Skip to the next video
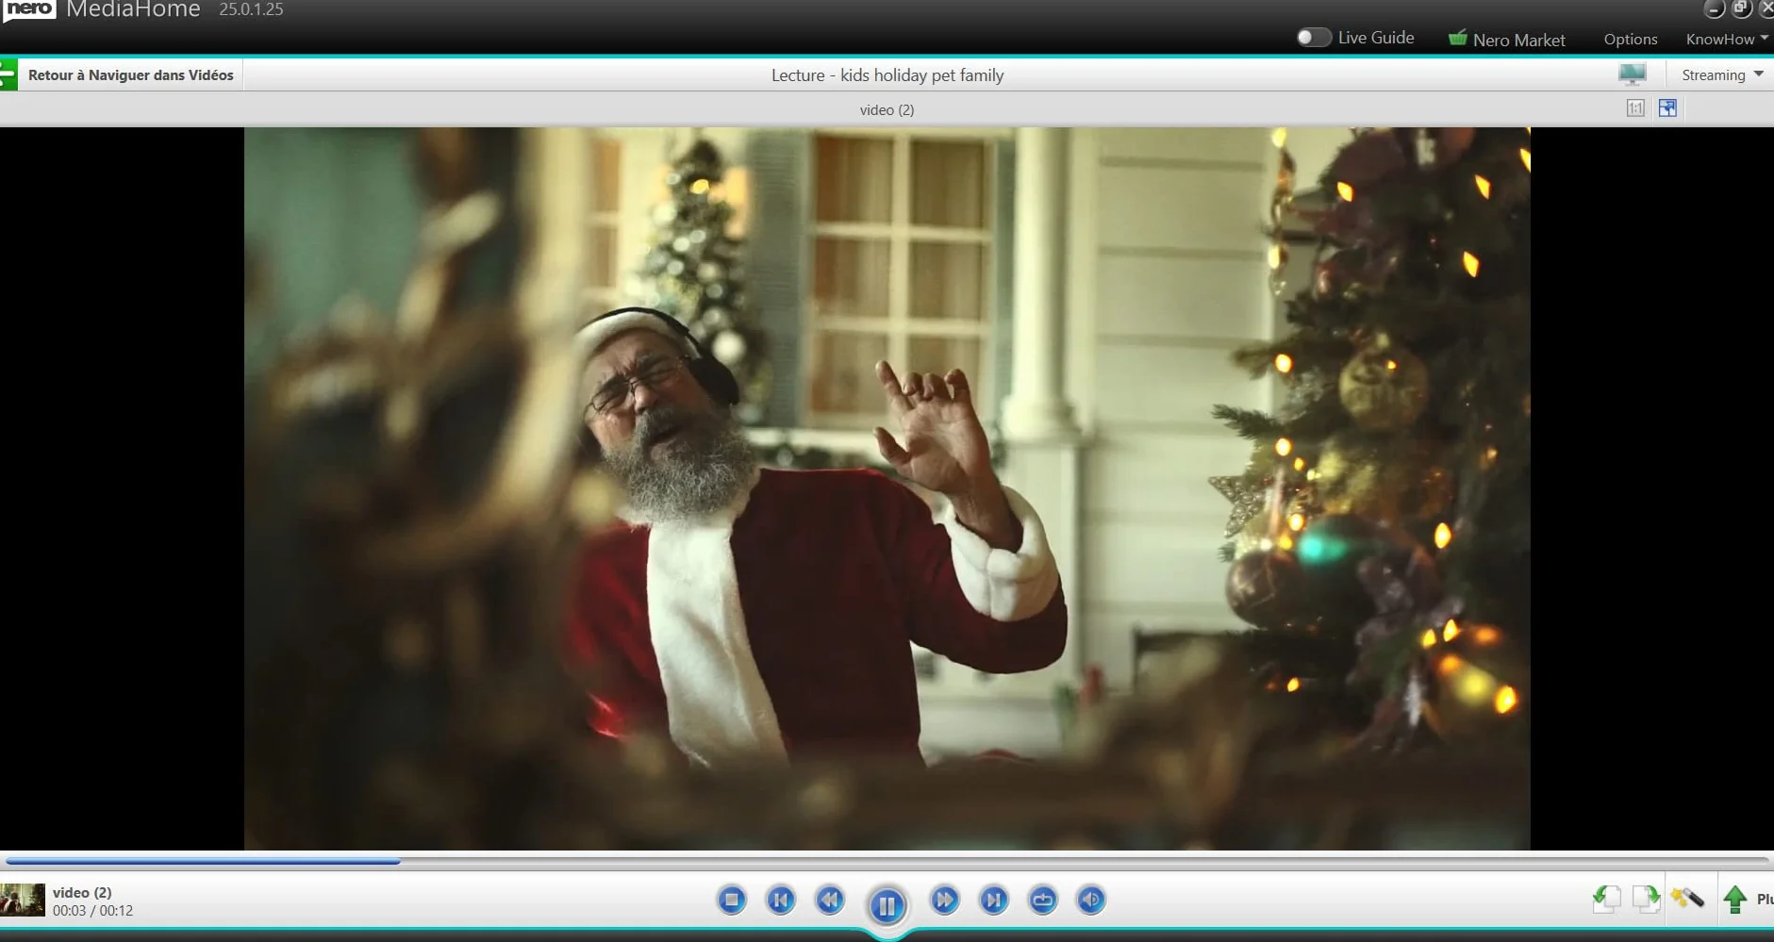The image size is (1774, 942). tap(993, 900)
